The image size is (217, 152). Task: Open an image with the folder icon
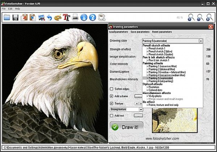7,17
